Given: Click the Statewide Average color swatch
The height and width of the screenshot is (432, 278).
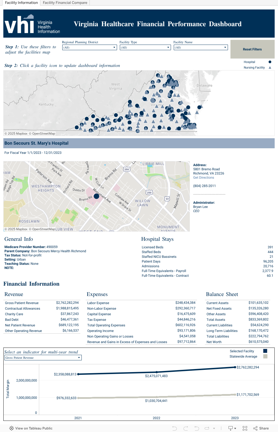Looking at the screenshot, I should point(265,356).
